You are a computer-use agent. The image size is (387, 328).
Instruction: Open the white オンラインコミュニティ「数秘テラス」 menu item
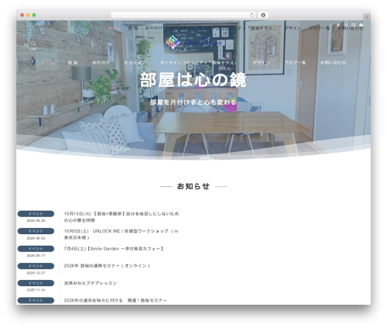coord(198,63)
